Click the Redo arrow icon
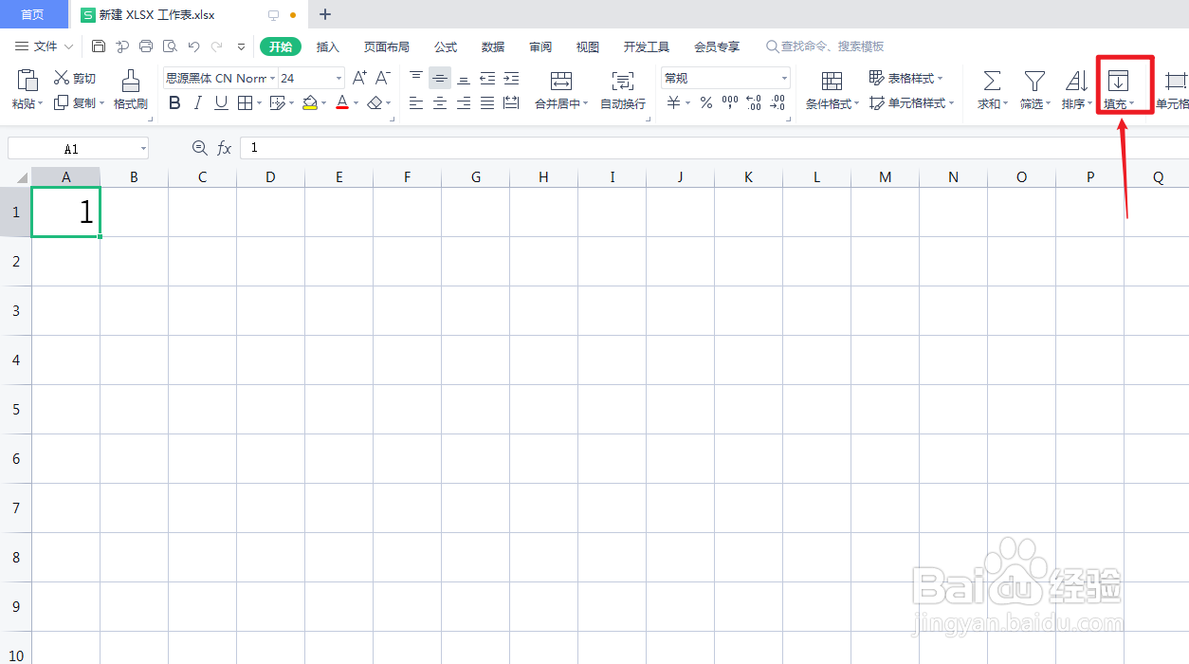 point(217,46)
